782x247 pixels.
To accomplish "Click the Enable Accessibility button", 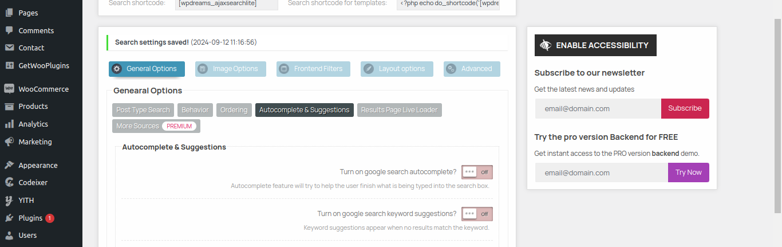I will [595, 45].
